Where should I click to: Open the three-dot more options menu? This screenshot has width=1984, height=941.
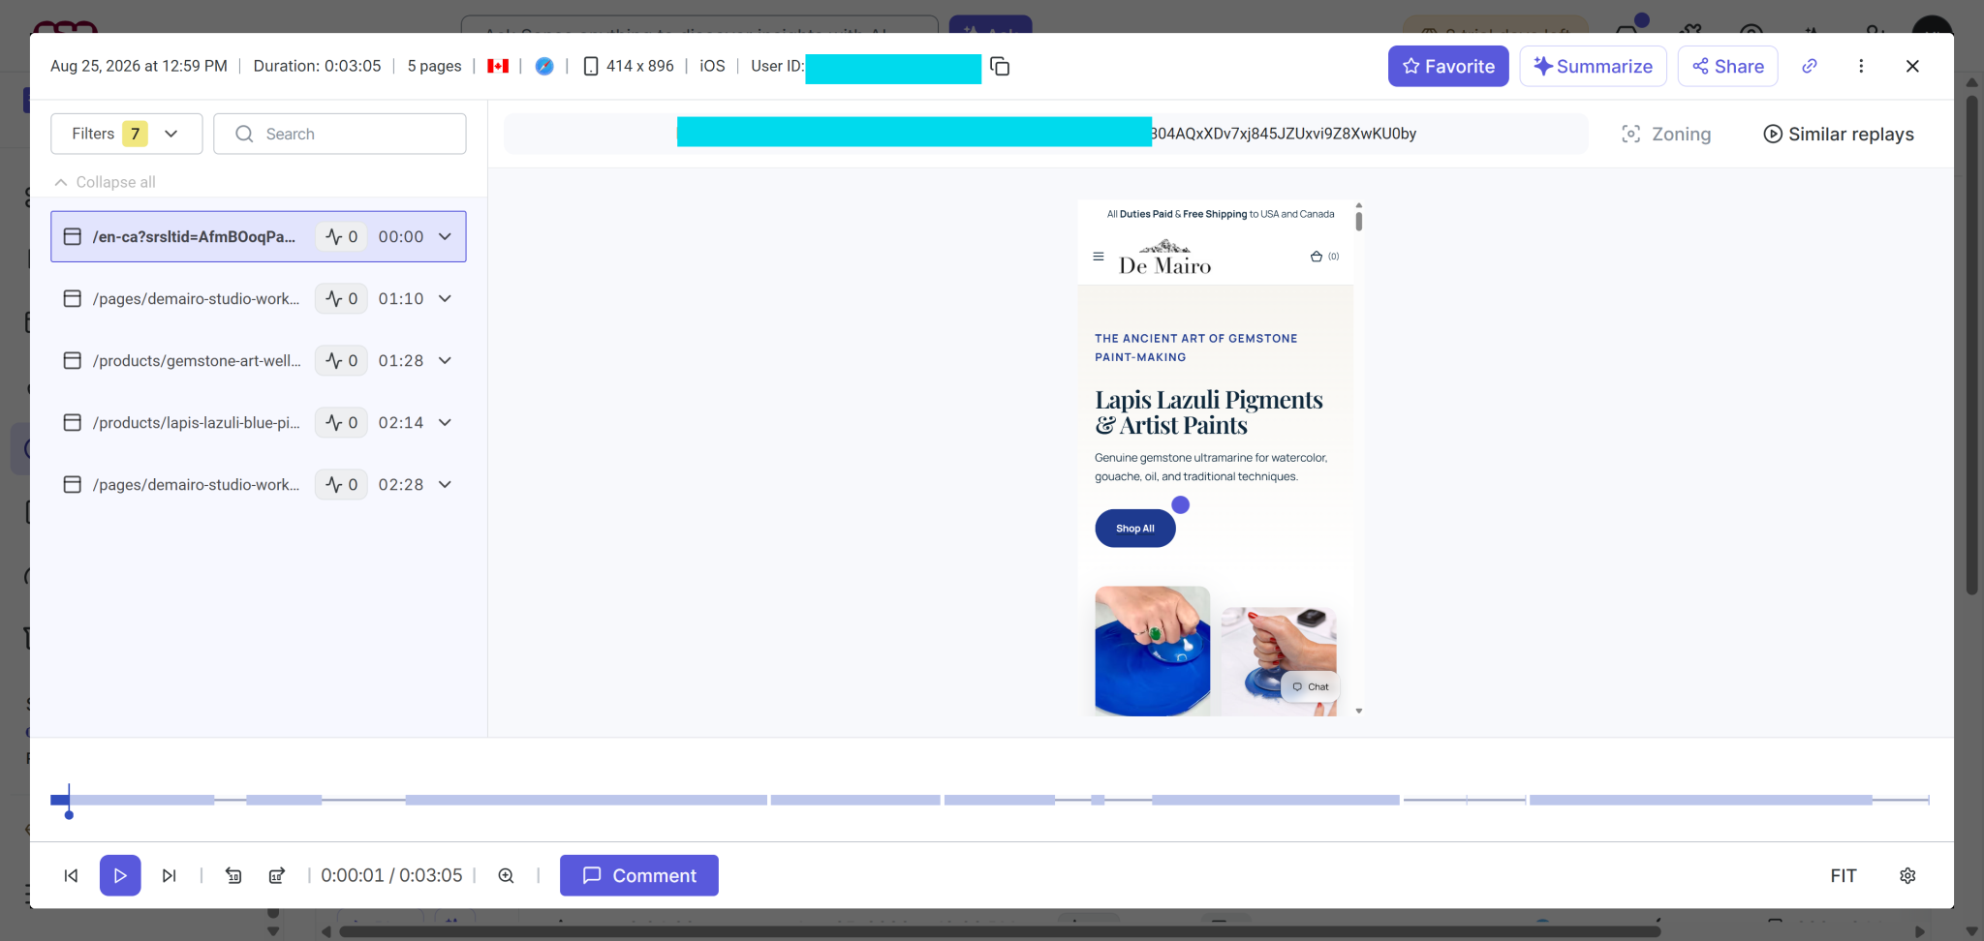point(1860,66)
